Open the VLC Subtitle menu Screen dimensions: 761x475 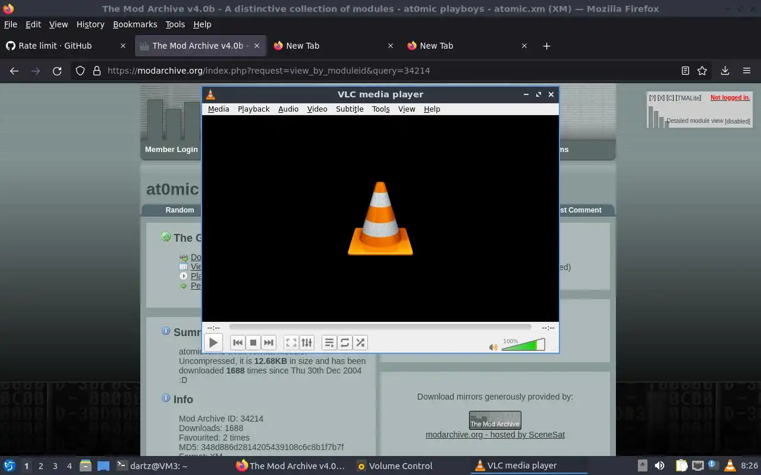(350, 109)
